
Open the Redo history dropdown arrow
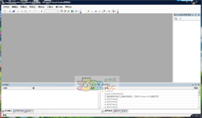38,11
